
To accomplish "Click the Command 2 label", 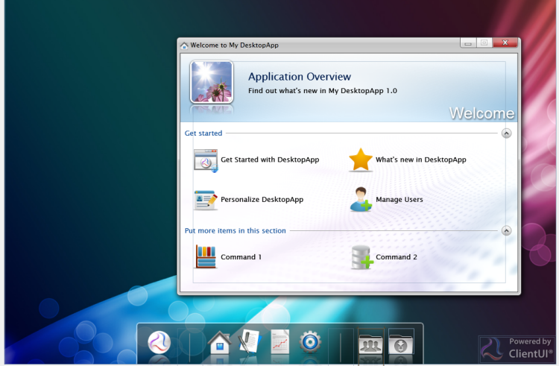I will 397,257.
